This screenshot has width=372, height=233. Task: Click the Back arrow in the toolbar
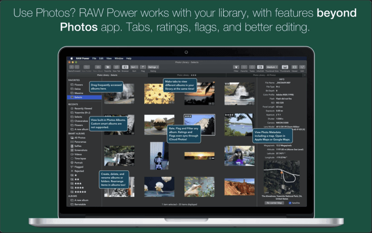pos(72,67)
